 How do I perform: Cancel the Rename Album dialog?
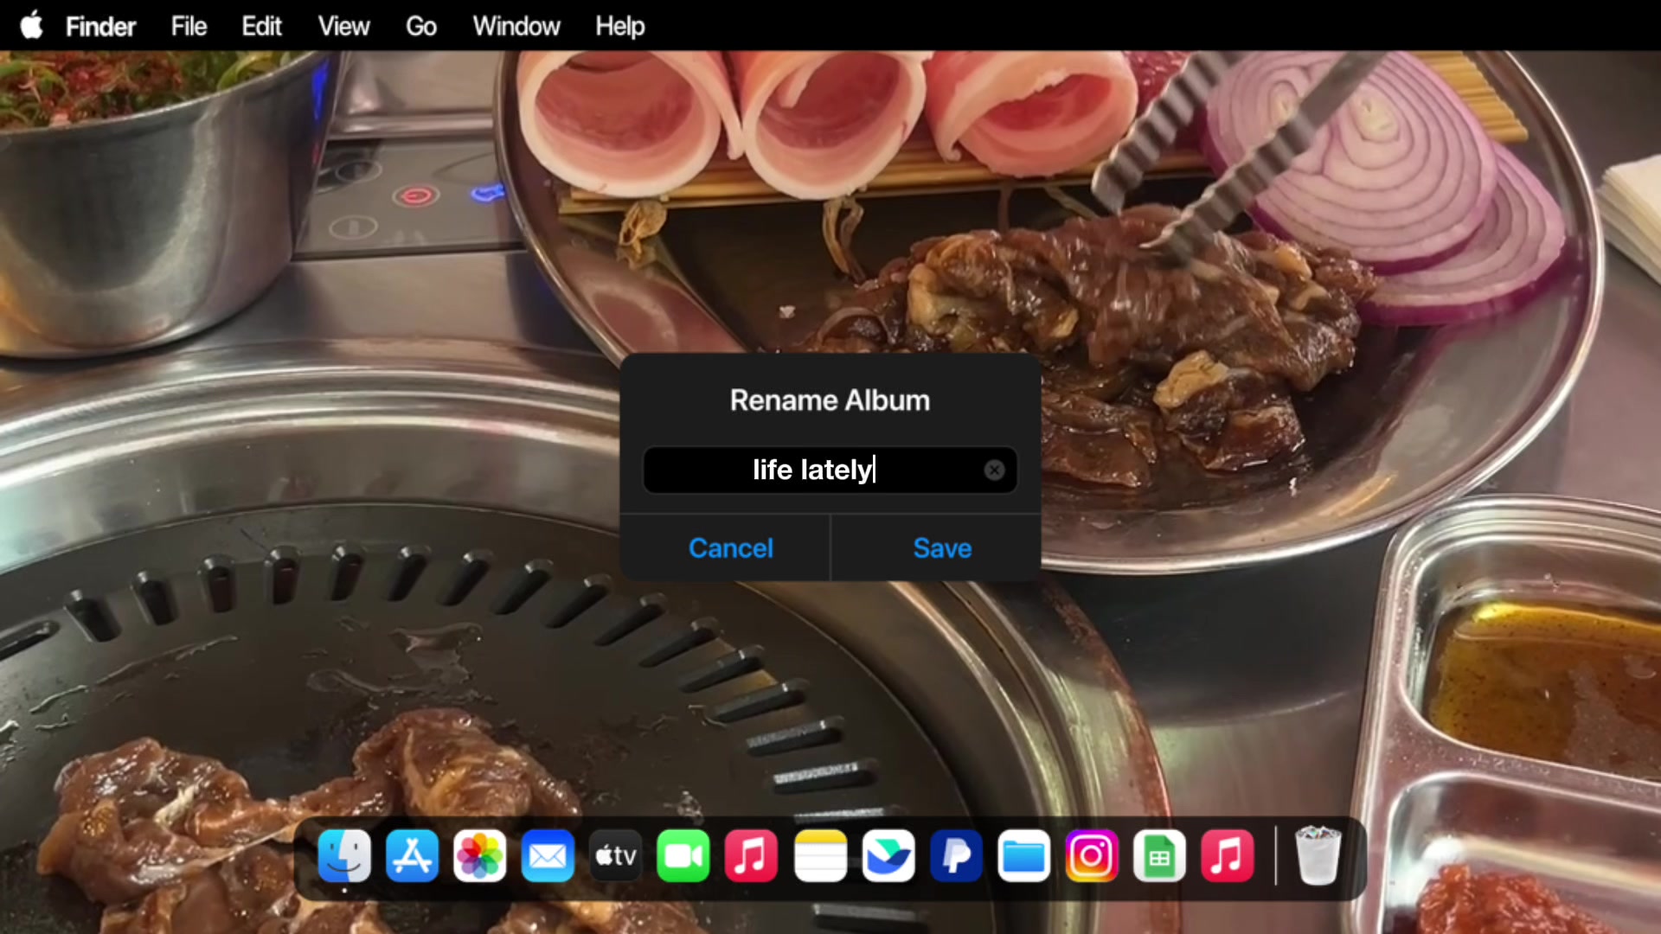pyautogui.click(x=731, y=548)
